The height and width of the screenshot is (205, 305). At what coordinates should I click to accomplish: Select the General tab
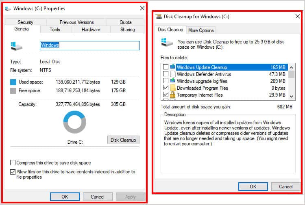pyautogui.click(x=22, y=29)
